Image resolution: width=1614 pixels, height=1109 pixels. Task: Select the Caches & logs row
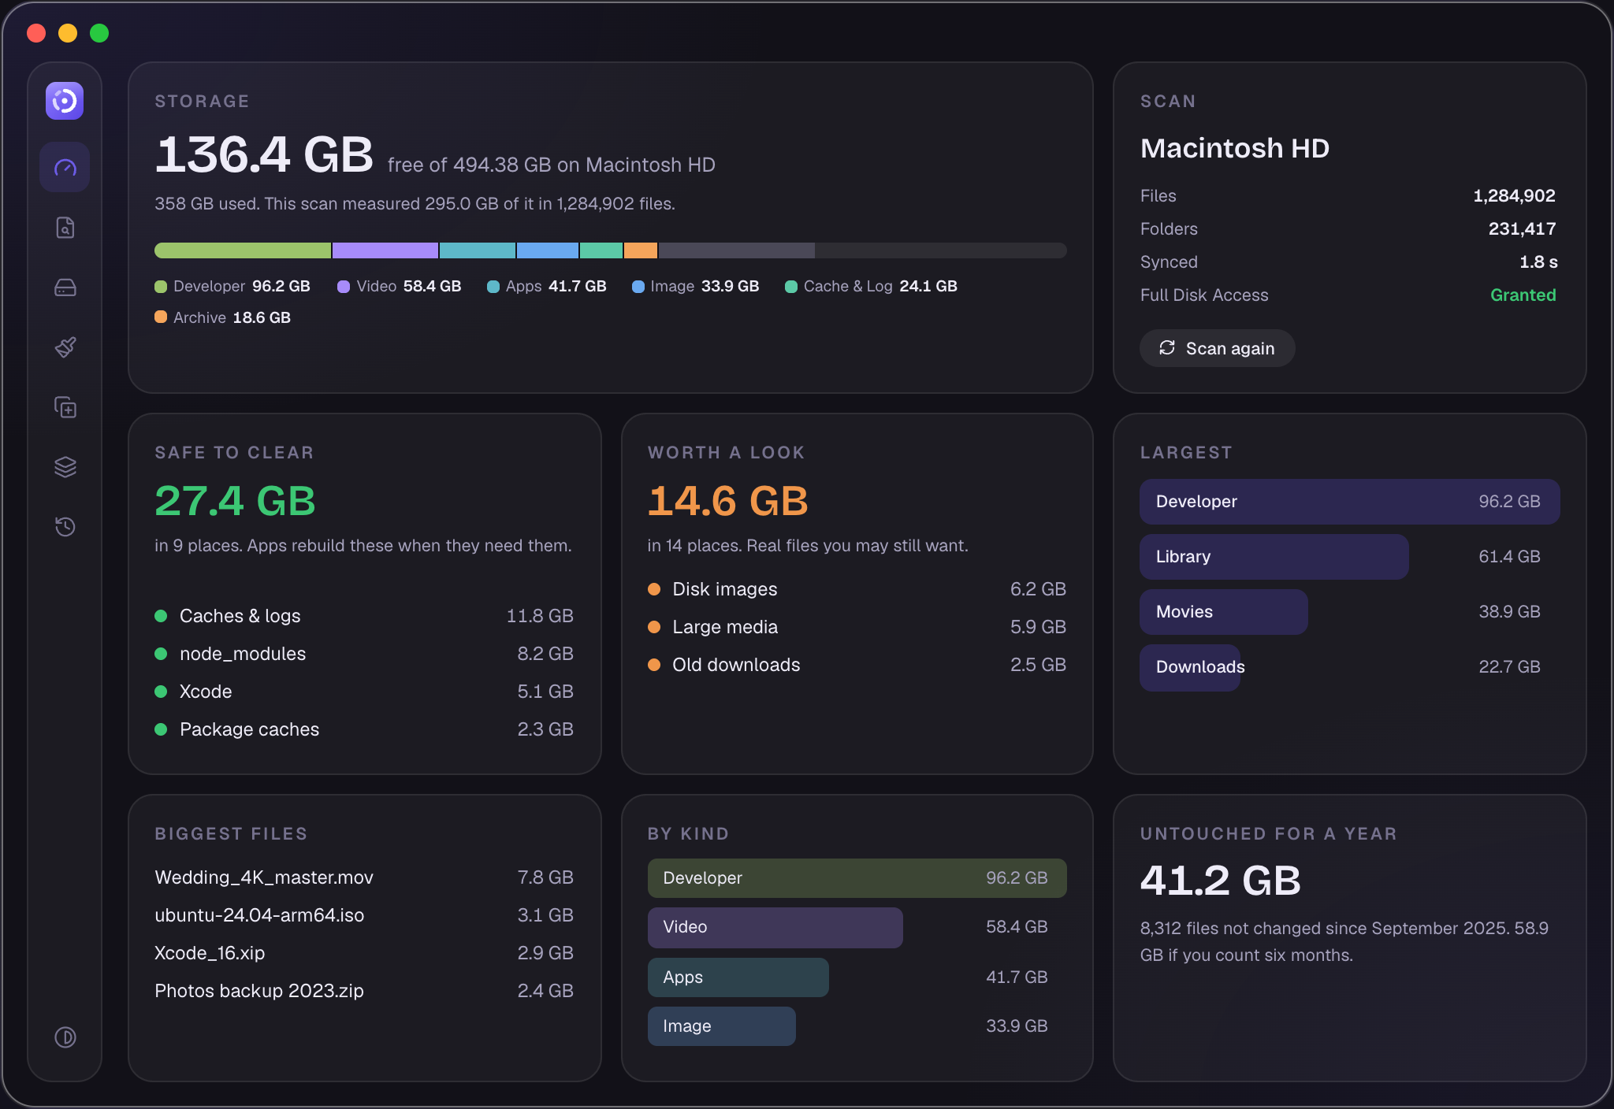(364, 616)
